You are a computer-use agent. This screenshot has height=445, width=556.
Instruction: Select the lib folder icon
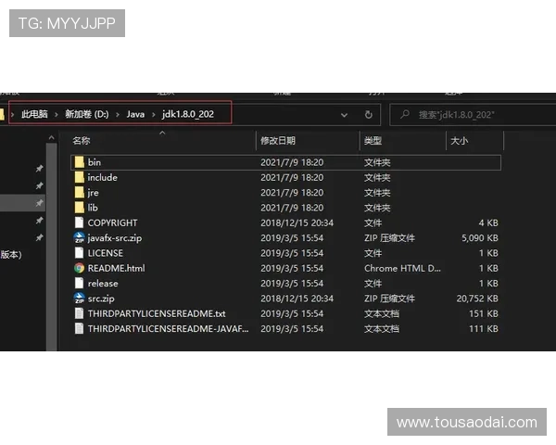pyautogui.click(x=80, y=208)
